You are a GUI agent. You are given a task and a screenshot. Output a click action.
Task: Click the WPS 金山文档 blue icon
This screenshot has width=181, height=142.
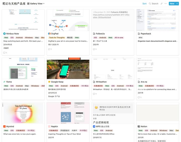click(x=94, y=126)
